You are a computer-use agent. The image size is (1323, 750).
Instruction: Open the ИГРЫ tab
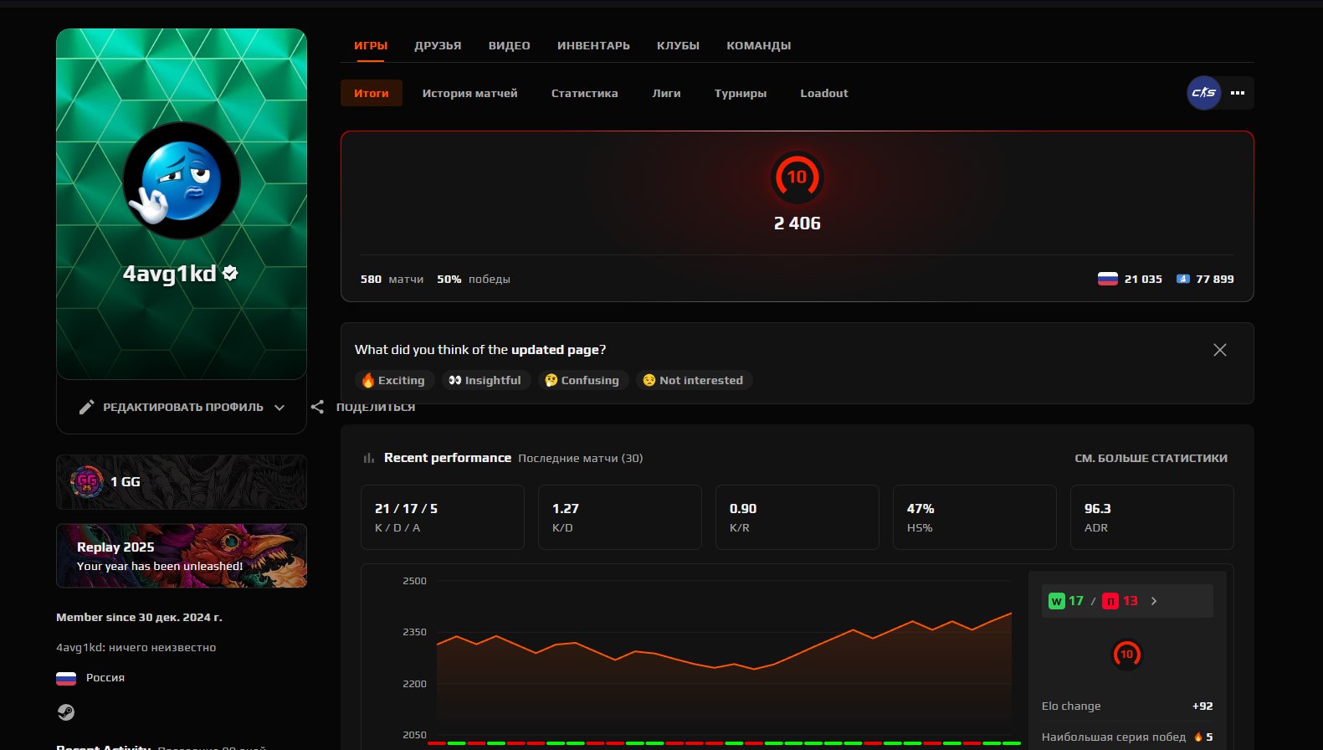tap(370, 45)
